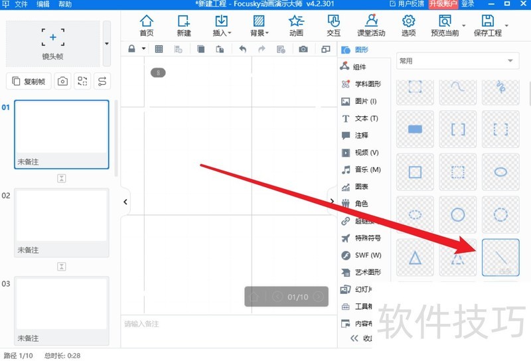Choose the solid outline square shape
Screen dimensions: 531x361
[415, 172]
